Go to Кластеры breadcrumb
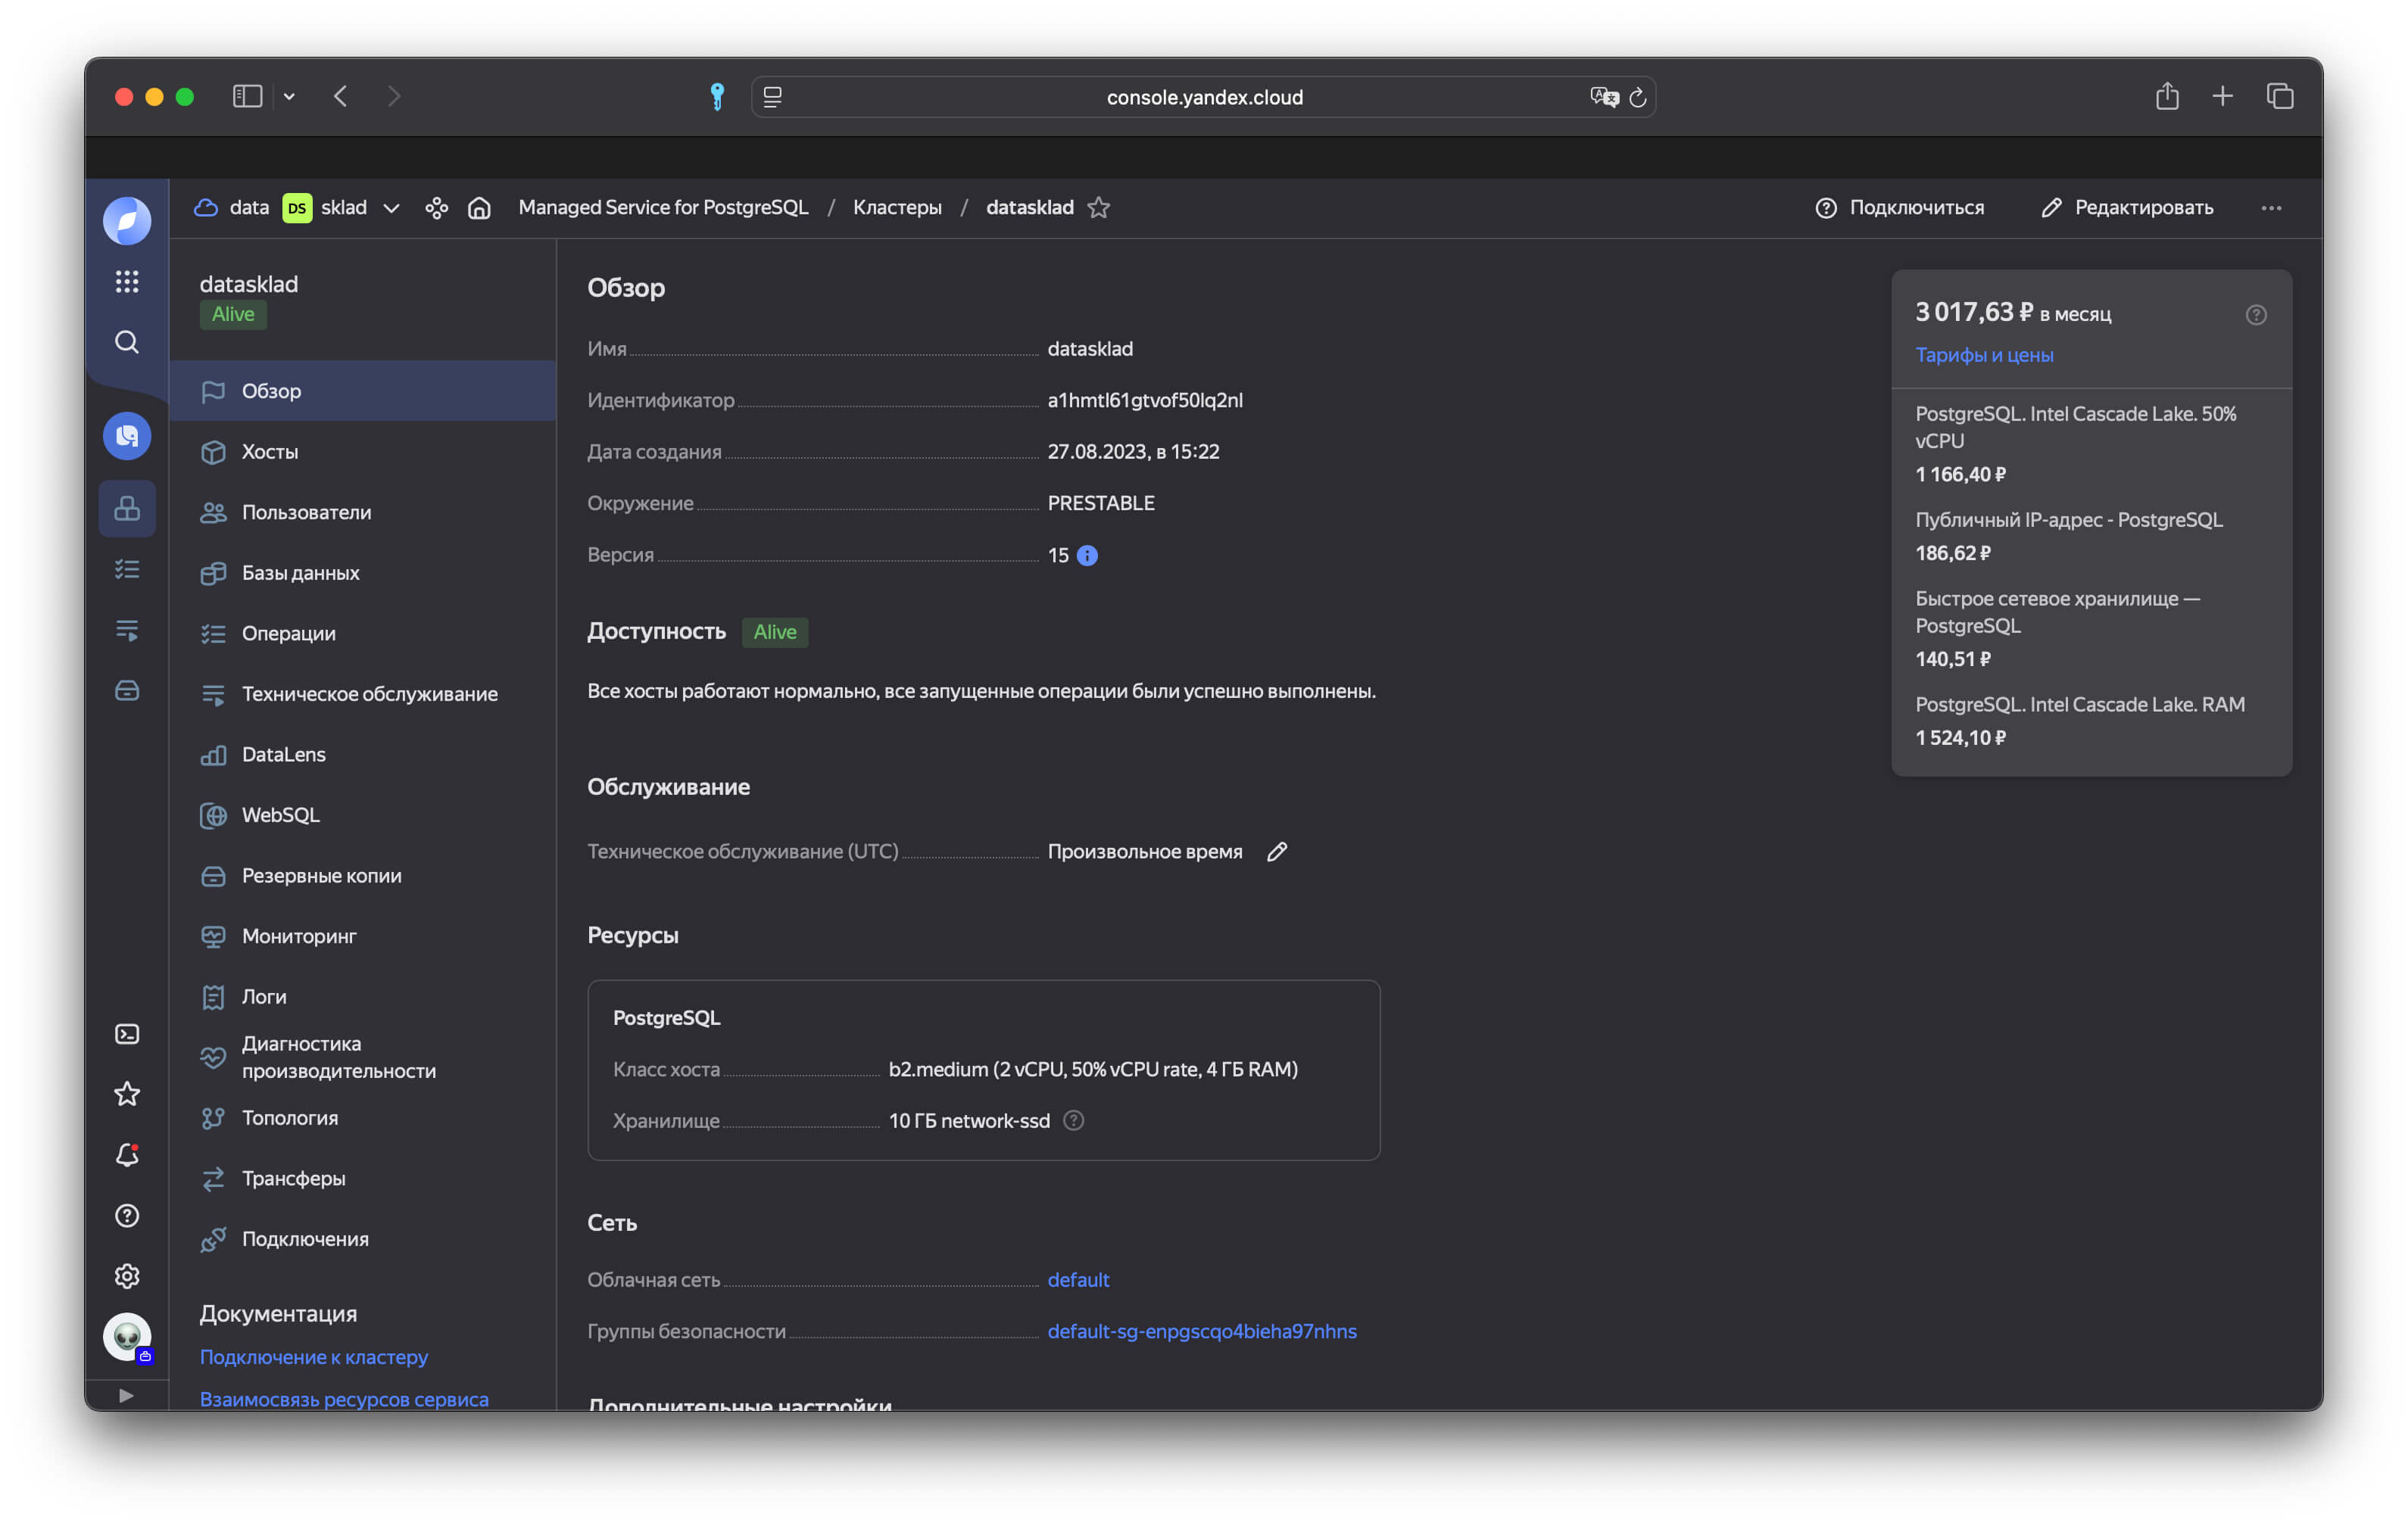 click(897, 208)
